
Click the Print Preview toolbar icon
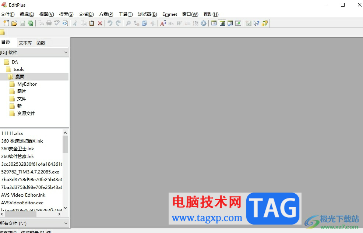pos(41,23)
